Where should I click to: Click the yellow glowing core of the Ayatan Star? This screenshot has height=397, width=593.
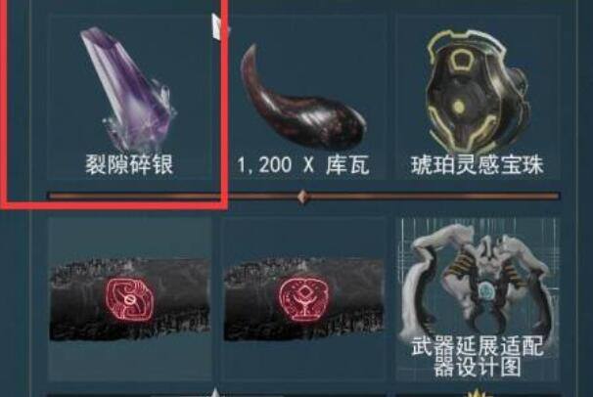point(459,107)
